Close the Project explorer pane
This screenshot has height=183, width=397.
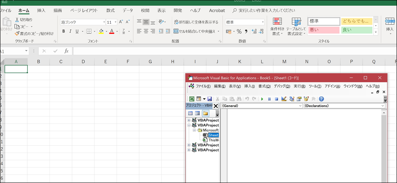(x=216, y=106)
